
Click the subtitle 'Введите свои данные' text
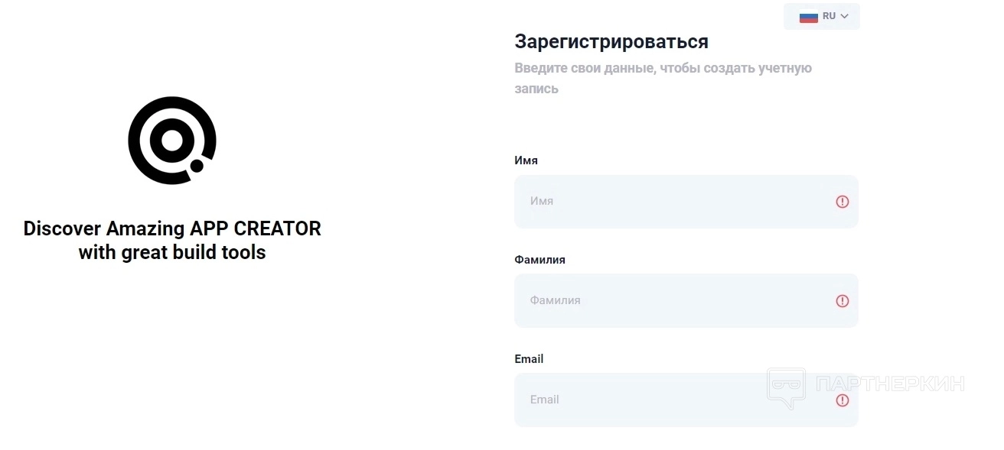[663, 69]
